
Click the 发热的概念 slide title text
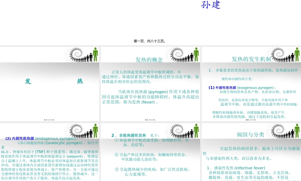pyautogui.click(x=150, y=60)
